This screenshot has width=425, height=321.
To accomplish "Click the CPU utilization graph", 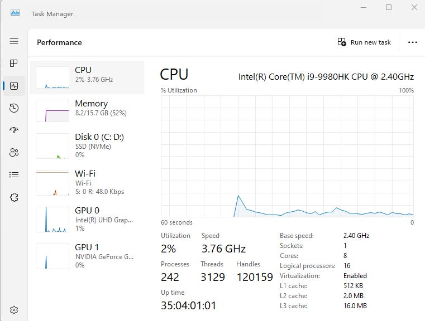I will 287,156.
